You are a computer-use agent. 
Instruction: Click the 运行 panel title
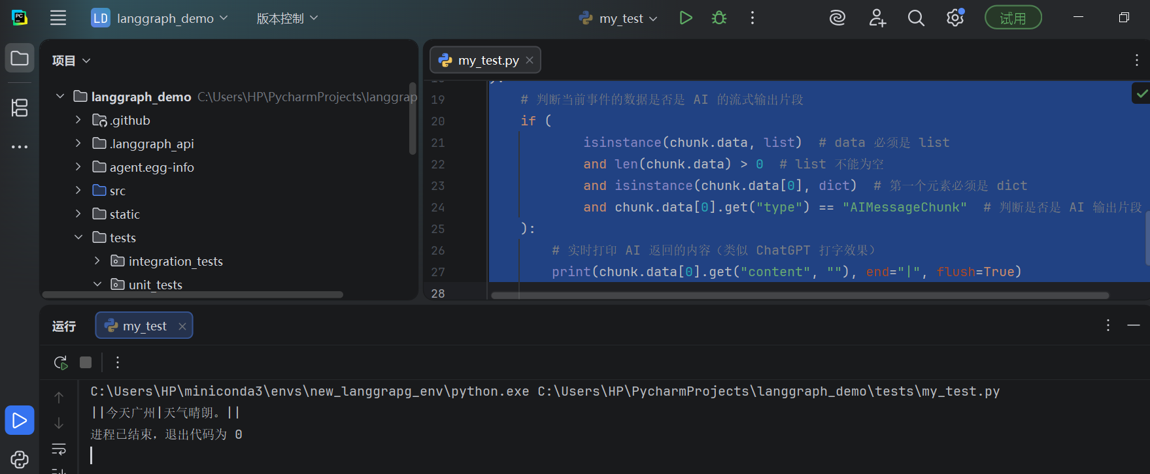pyautogui.click(x=64, y=326)
